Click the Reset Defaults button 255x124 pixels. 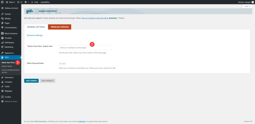click(x=47, y=81)
